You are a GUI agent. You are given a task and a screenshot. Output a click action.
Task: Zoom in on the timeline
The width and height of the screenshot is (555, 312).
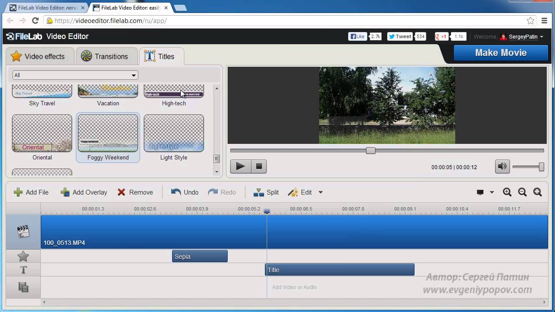[507, 192]
